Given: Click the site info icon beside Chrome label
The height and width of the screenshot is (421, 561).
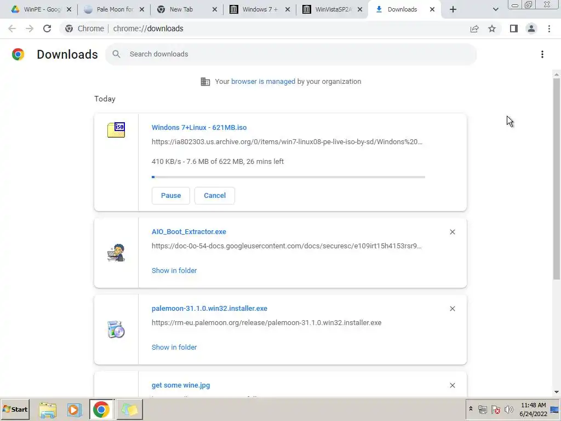Looking at the screenshot, I should (69, 29).
